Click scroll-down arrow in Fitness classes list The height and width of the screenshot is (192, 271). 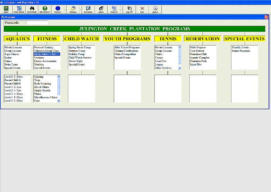pos(59,101)
